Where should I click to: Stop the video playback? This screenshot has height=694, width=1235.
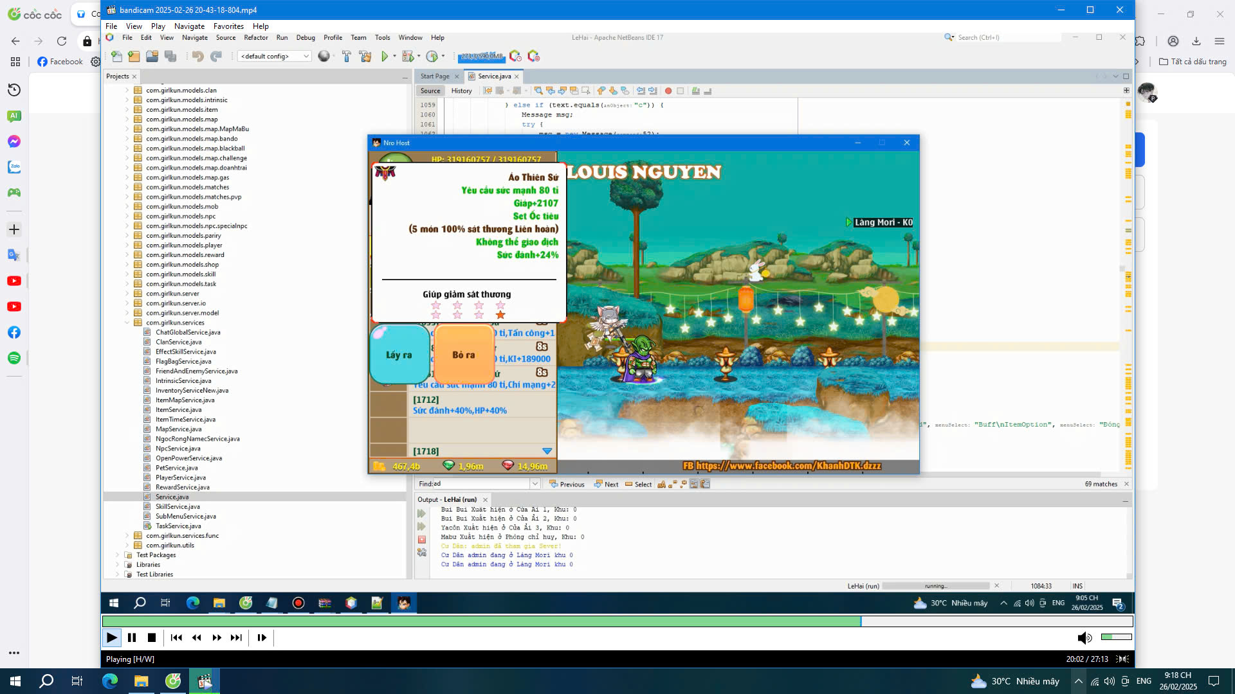pyautogui.click(x=152, y=637)
